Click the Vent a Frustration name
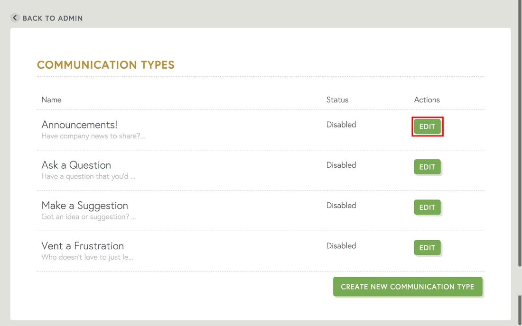 83,245
